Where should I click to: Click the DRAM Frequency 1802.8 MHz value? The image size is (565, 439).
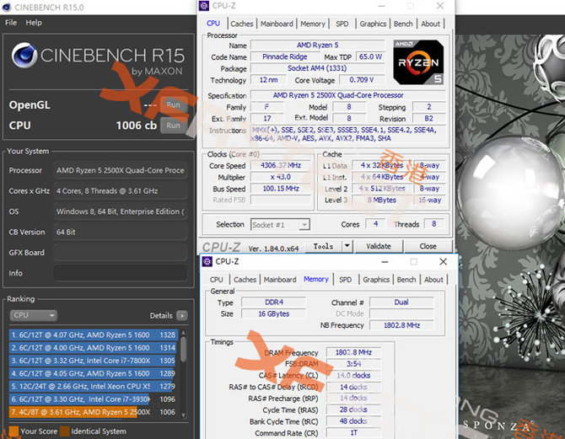pos(353,352)
